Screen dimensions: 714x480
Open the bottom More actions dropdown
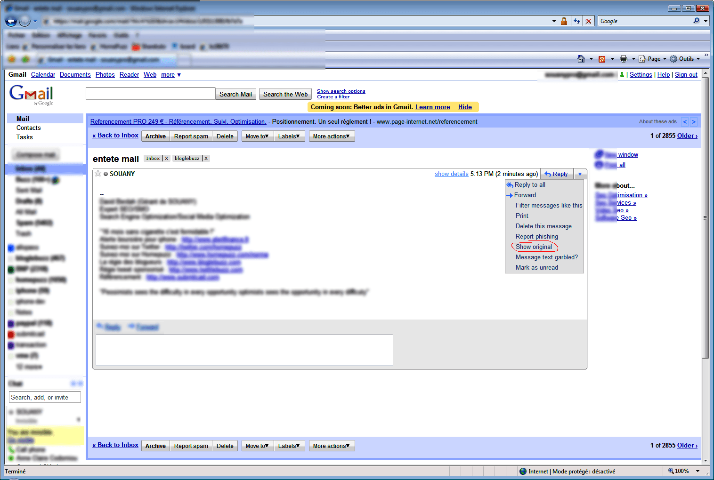click(x=332, y=446)
